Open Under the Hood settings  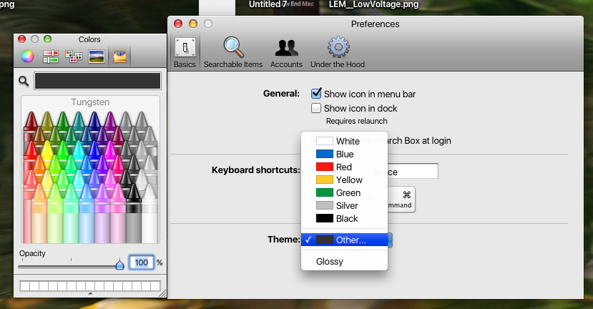click(x=337, y=52)
